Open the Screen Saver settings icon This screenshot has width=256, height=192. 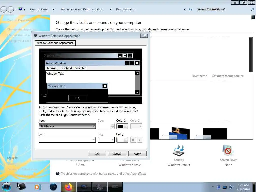click(228, 150)
